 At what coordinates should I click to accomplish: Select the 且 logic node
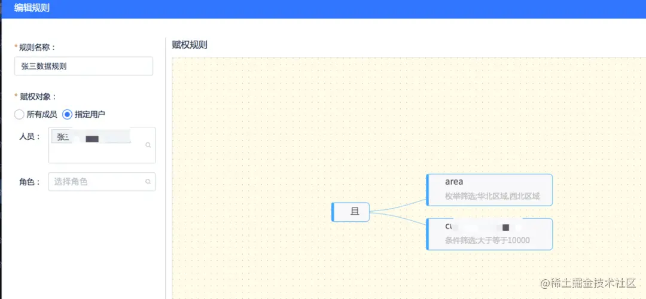351,212
